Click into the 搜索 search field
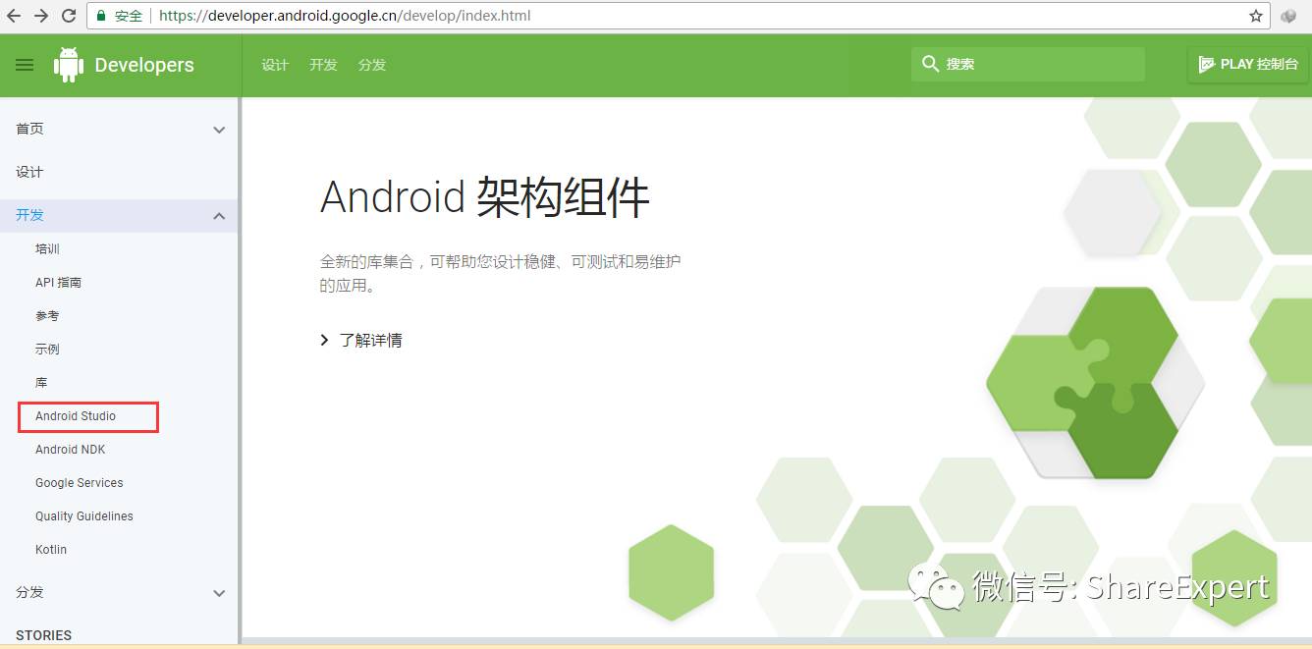Image resolution: width=1312 pixels, height=649 pixels. click(1028, 64)
